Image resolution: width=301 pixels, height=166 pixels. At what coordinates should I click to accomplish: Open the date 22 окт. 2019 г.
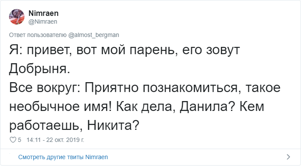point(65,140)
